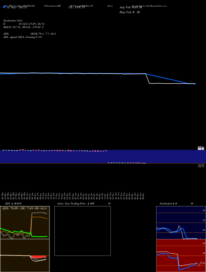Screen dimensions: 206x272
Task: Click the 'Day Vol: 0 M' text
Action: click(129, 12)
